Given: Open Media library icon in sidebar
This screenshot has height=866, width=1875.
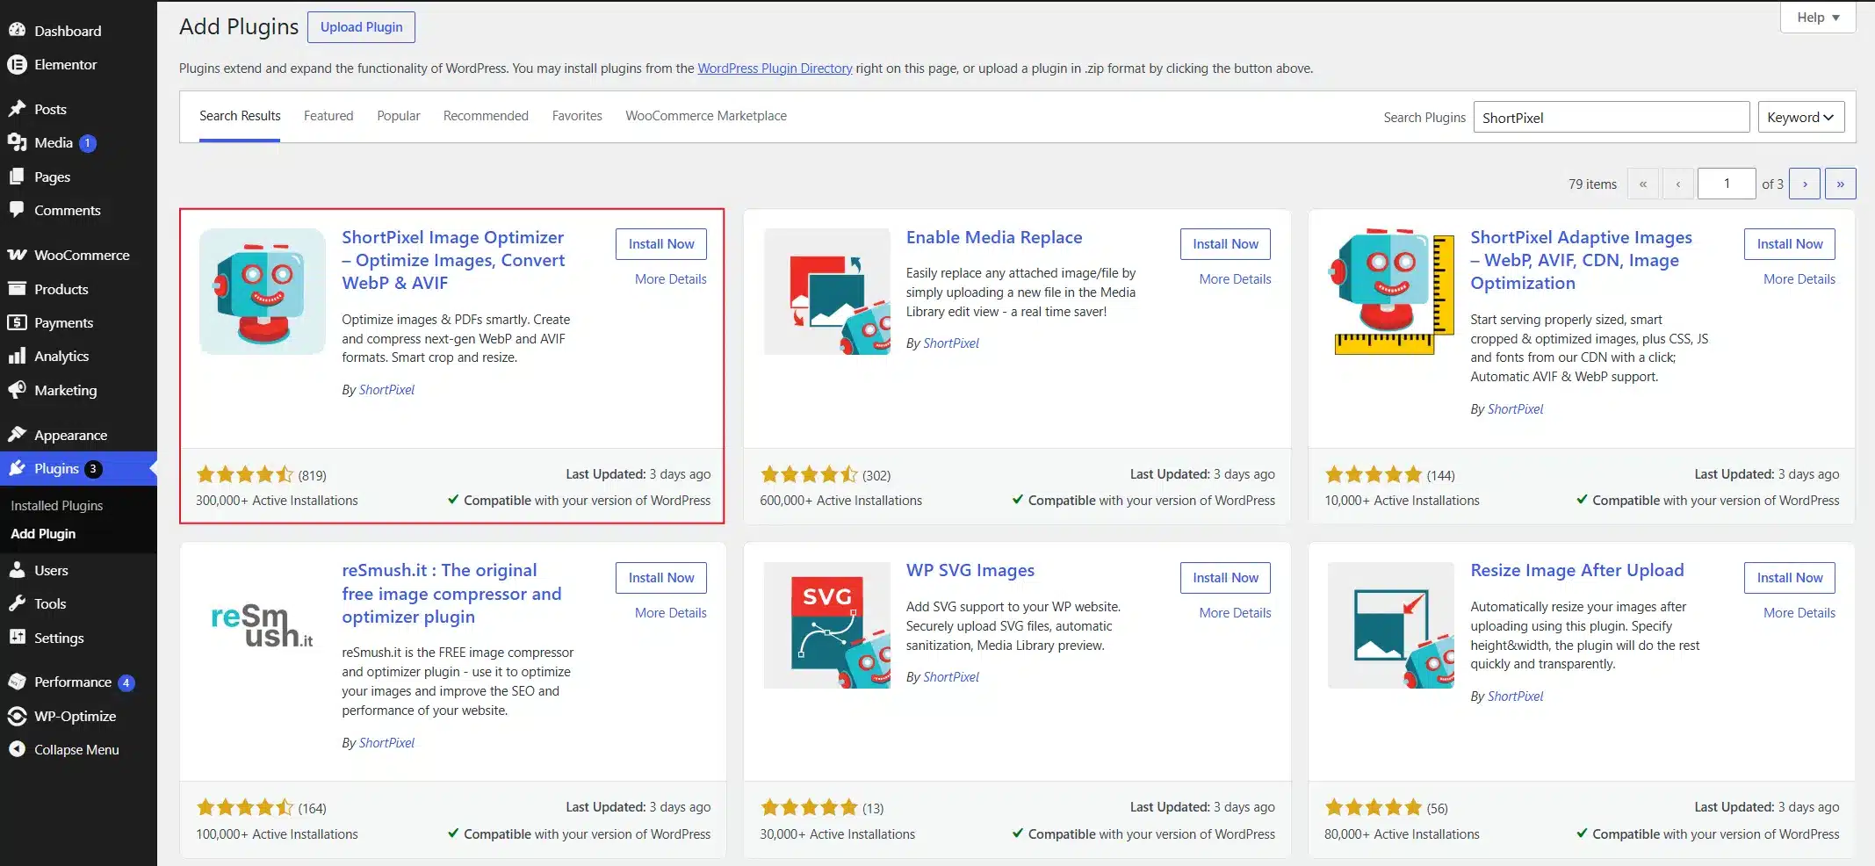Looking at the screenshot, I should point(17,142).
